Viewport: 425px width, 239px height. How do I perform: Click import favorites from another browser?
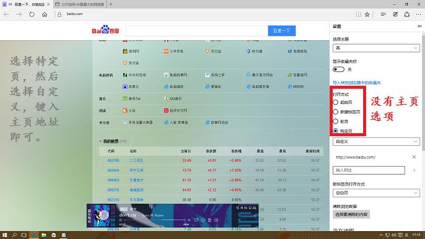(x=357, y=83)
